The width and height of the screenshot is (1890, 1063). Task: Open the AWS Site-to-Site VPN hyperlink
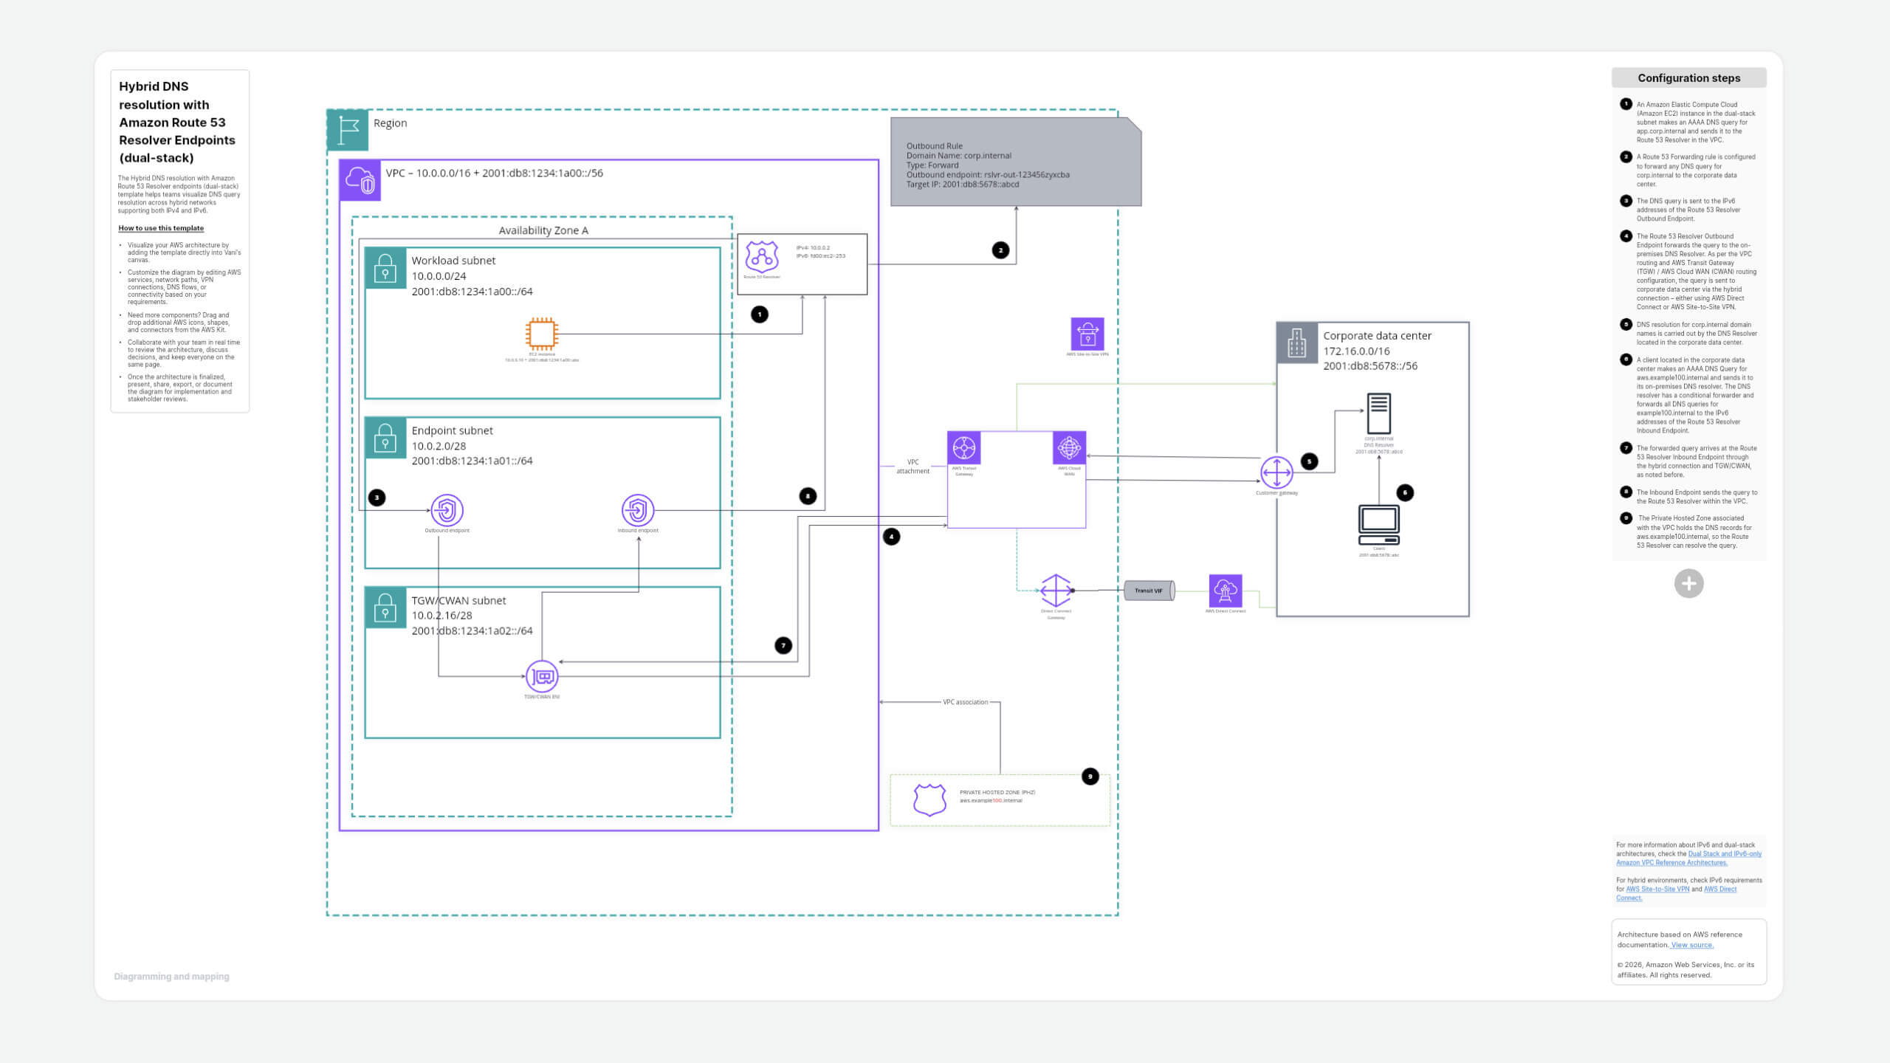(x=1657, y=889)
